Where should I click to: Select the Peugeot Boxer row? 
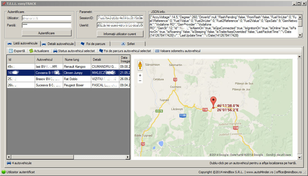click(x=69, y=85)
